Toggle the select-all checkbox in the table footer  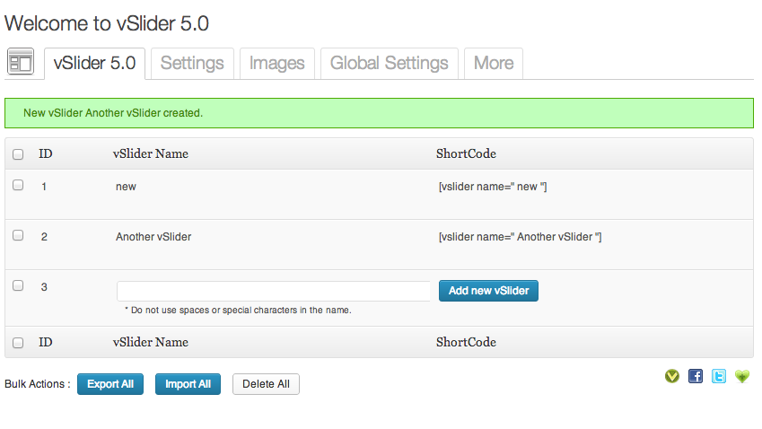[18, 343]
